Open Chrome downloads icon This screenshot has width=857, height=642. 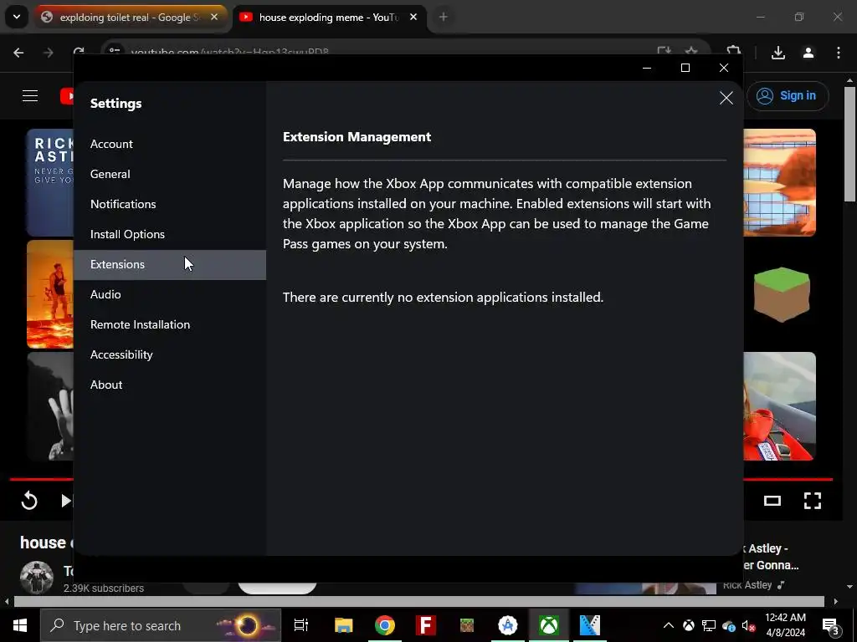[x=777, y=53]
